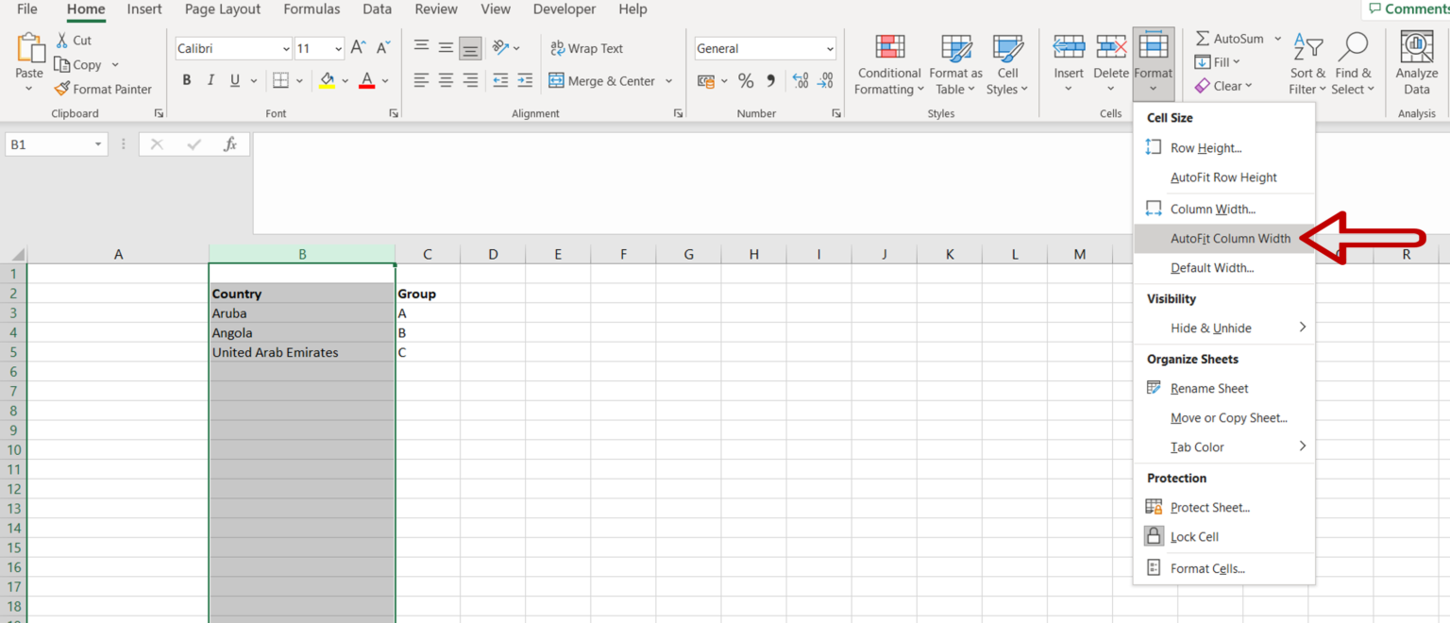1450x623 pixels.
Task: Toggle center alignment
Action: [x=445, y=81]
